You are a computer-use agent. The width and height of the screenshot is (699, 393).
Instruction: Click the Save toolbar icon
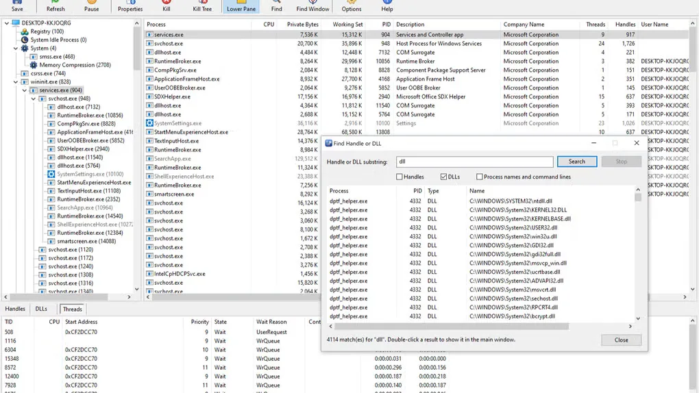17,5
